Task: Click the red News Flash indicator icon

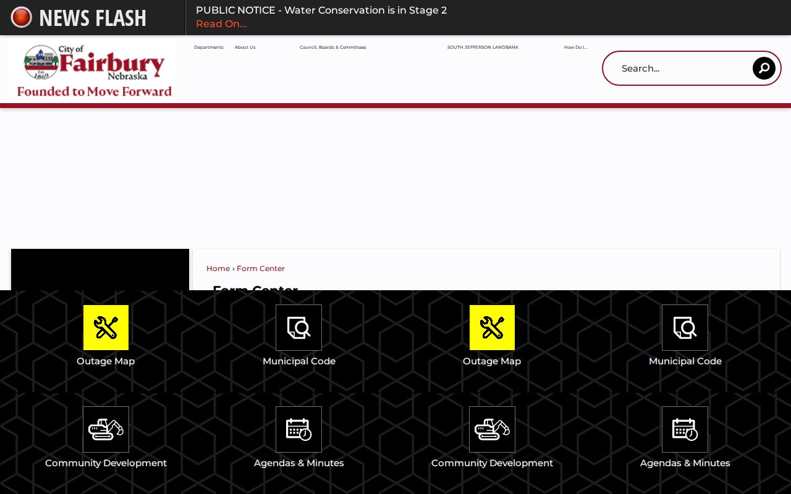Action: [x=22, y=17]
